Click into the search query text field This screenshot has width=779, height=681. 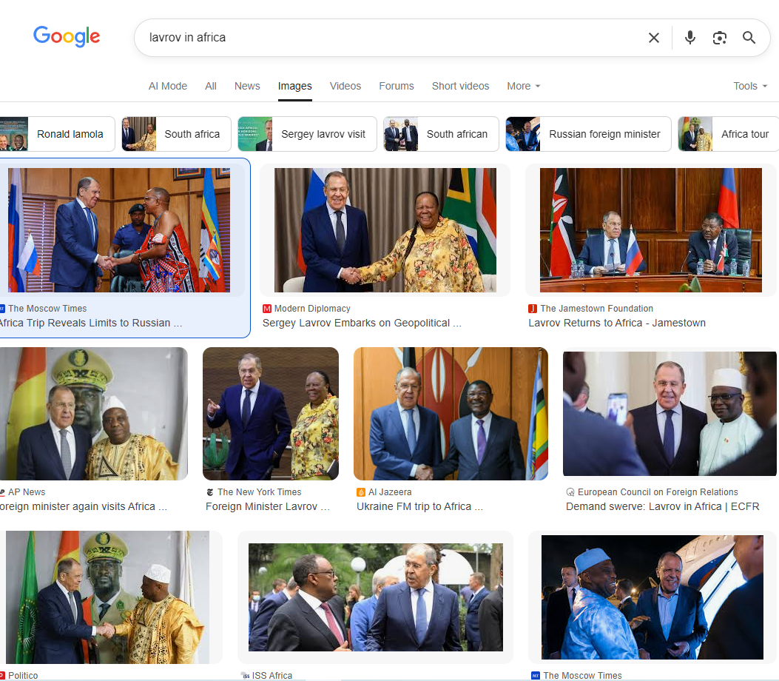tap(388, 38)
